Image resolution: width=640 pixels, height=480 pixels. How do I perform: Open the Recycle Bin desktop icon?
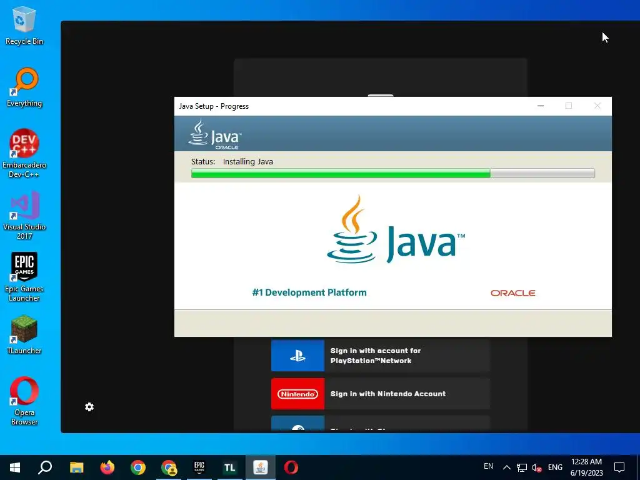pyautogui.click(x=24, y=26)
